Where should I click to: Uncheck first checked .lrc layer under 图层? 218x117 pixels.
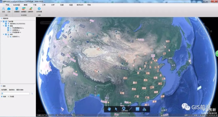tap(8, 28)
